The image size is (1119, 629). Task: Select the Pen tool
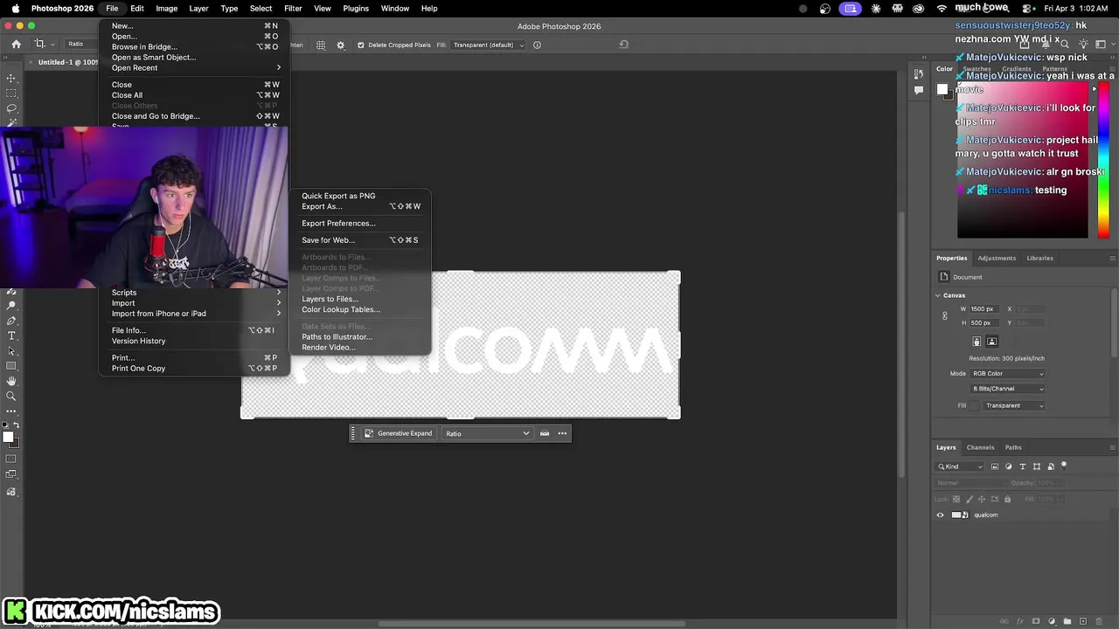click(x=11, y=321)
